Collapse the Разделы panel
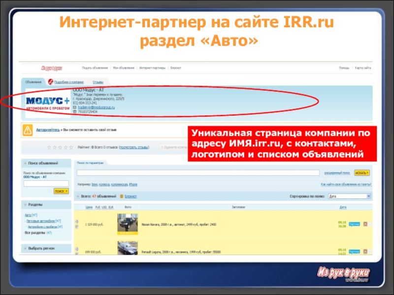This screenshot has height=295, width=394. click(25, 205)
